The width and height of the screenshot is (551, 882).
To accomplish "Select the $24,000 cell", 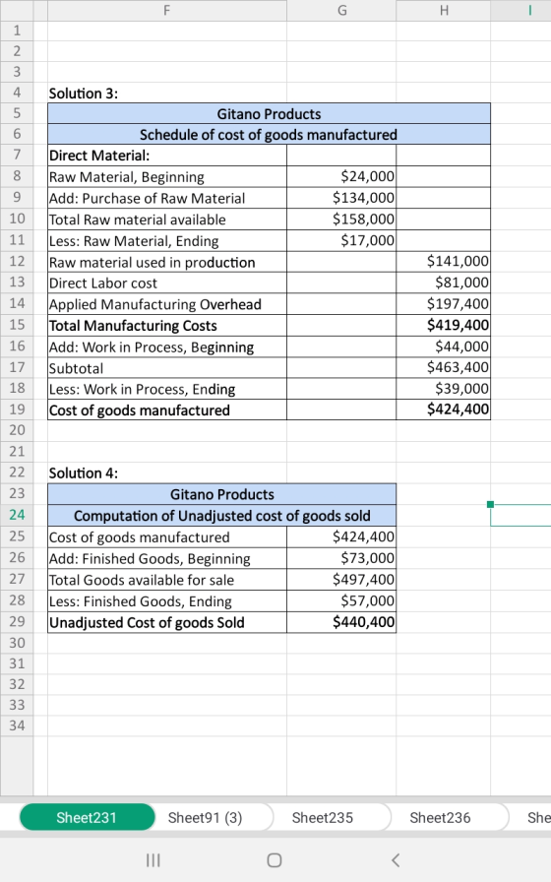I will pyautogui.click(x=341, y=176).
